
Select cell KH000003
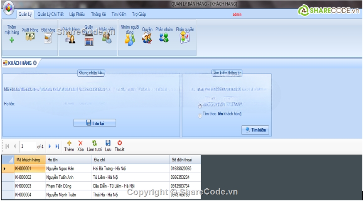click(30, 186)
